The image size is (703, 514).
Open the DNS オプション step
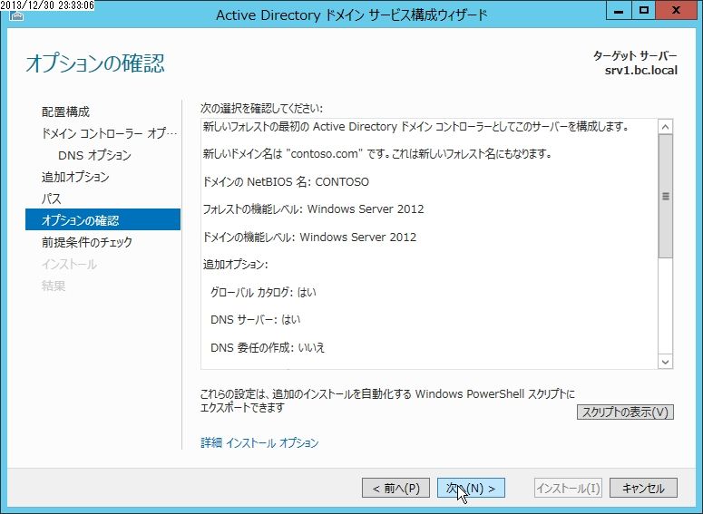coord(94,155)
